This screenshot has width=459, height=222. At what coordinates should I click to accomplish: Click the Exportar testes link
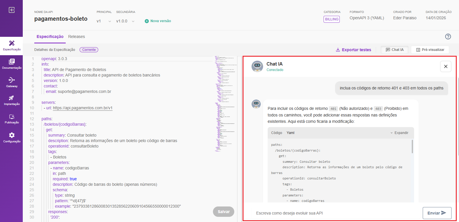click(354, 50)
